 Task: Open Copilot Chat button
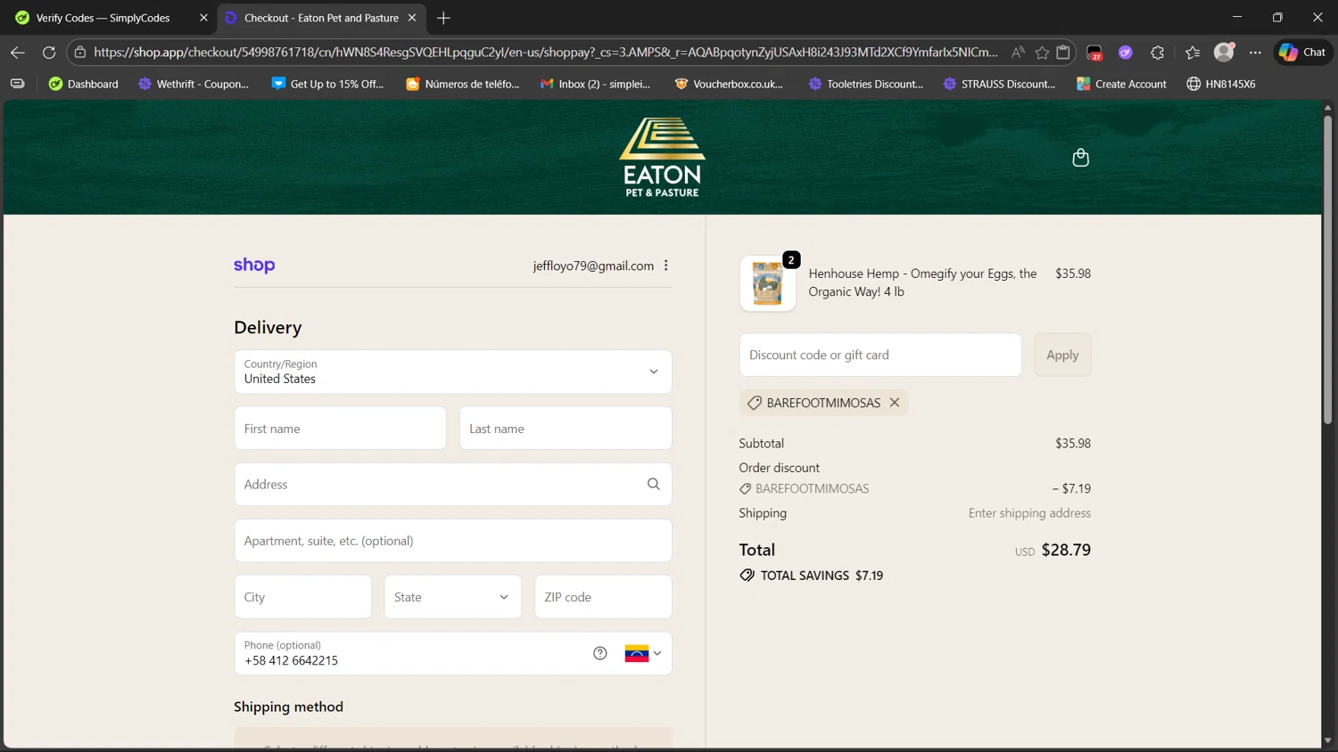coord(1302,53)
